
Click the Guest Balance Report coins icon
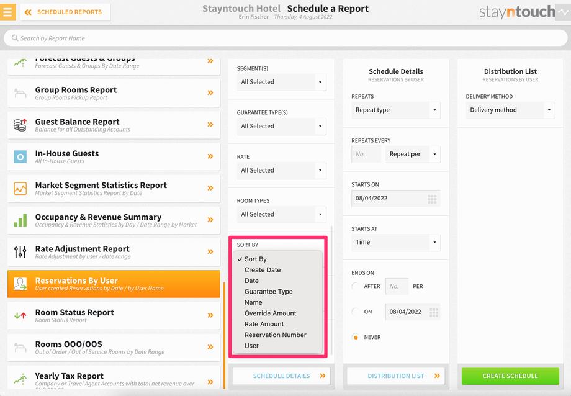coord(20,125)
